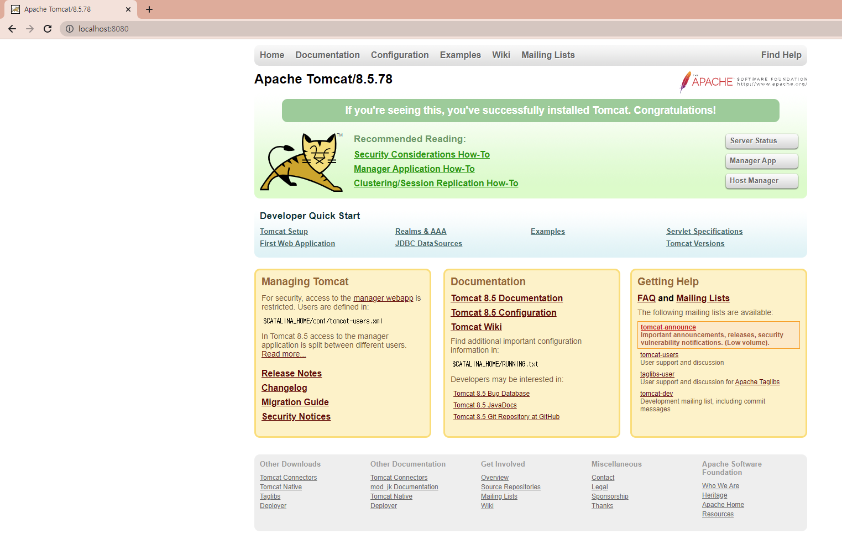Viewport: 842px width, 539px height.
Task: Open the Servlet Specifications link
Action: click(704, 232)
